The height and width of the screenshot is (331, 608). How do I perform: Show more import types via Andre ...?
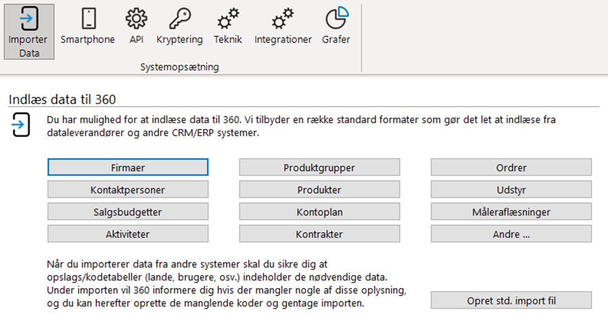[x=511, y=233]
